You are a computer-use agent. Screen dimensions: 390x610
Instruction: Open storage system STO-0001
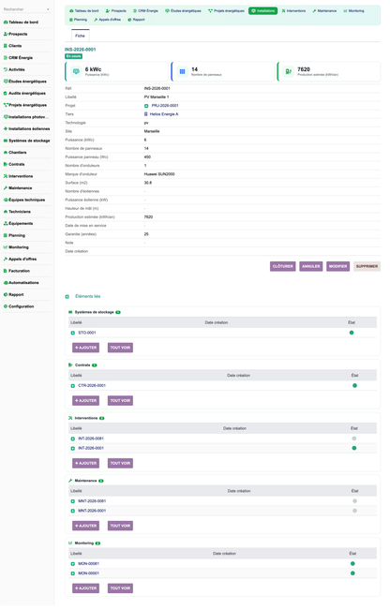(x=87, y=333)
